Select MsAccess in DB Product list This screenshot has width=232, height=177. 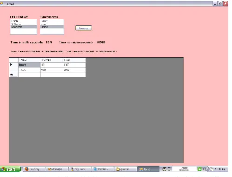click(24, 27)
